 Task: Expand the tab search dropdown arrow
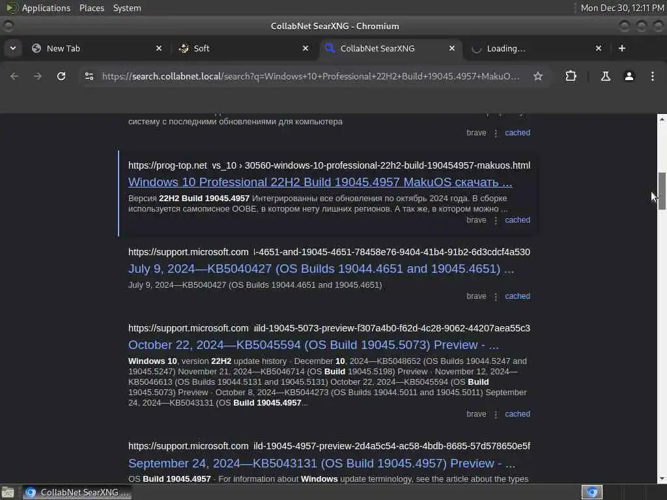[x=13, y=48]
